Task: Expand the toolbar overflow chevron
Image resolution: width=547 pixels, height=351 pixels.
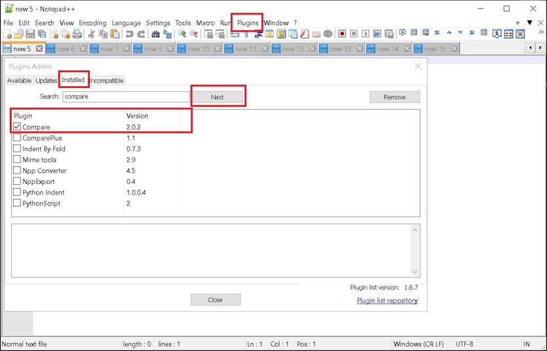Action: [x=541, y=32]
